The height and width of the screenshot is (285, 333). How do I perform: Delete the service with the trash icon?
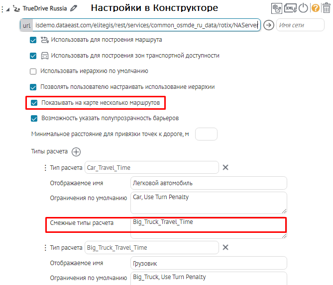[x=327, y=8]
